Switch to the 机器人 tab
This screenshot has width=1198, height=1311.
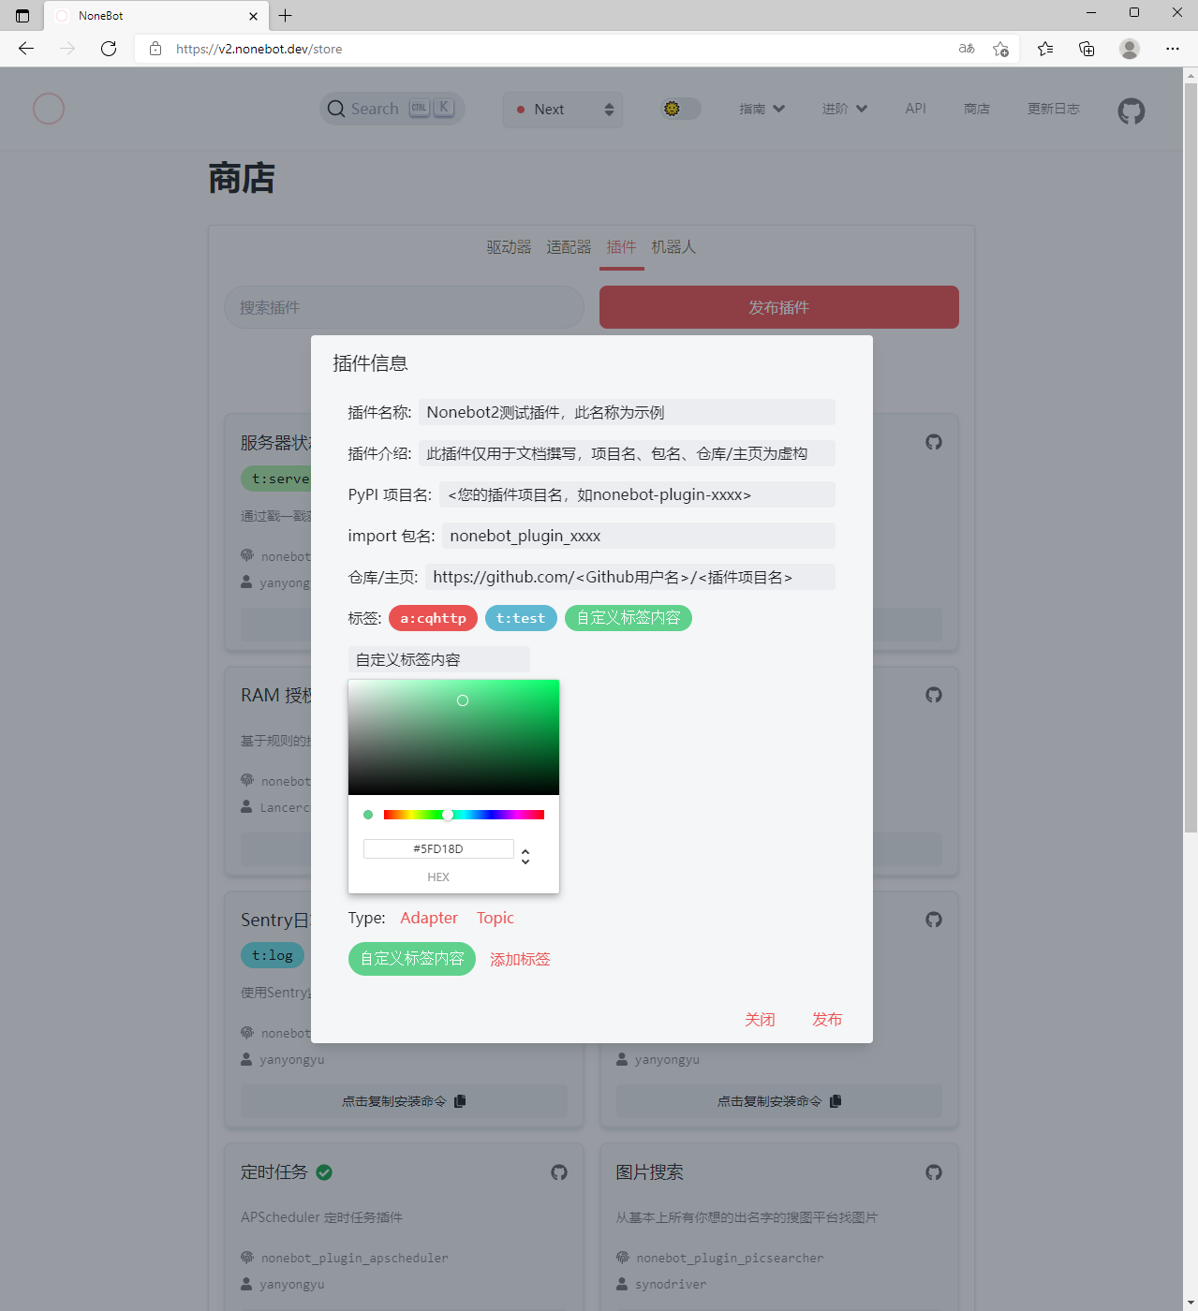[x=673, y=246]
